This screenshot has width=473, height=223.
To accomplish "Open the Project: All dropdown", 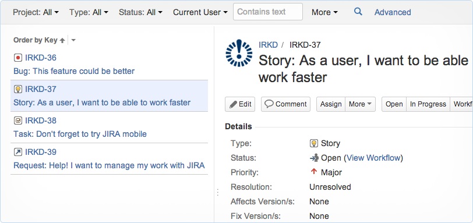I will pos(36,12).
